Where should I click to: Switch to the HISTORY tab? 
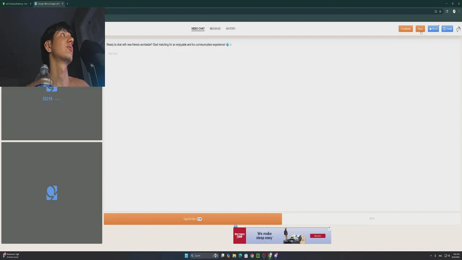click(231, 29)
